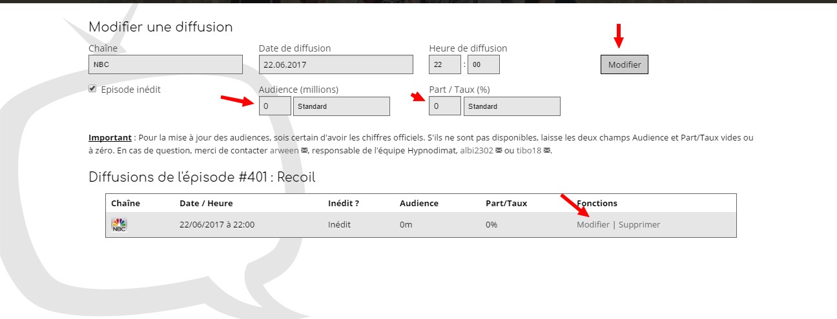Click the Audience column header
Screen dimensions: 837x319
tap(419, 203)
